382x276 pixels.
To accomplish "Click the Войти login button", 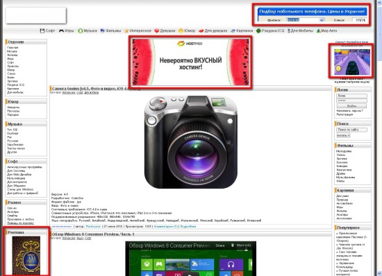I will tap(351, 106).
